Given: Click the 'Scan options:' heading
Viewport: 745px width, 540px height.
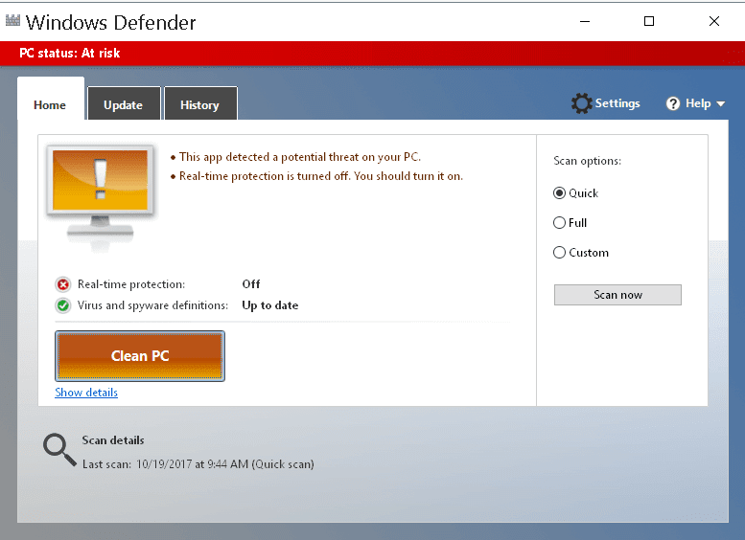Looking at the screenshot, I should [x=587, y=161].
